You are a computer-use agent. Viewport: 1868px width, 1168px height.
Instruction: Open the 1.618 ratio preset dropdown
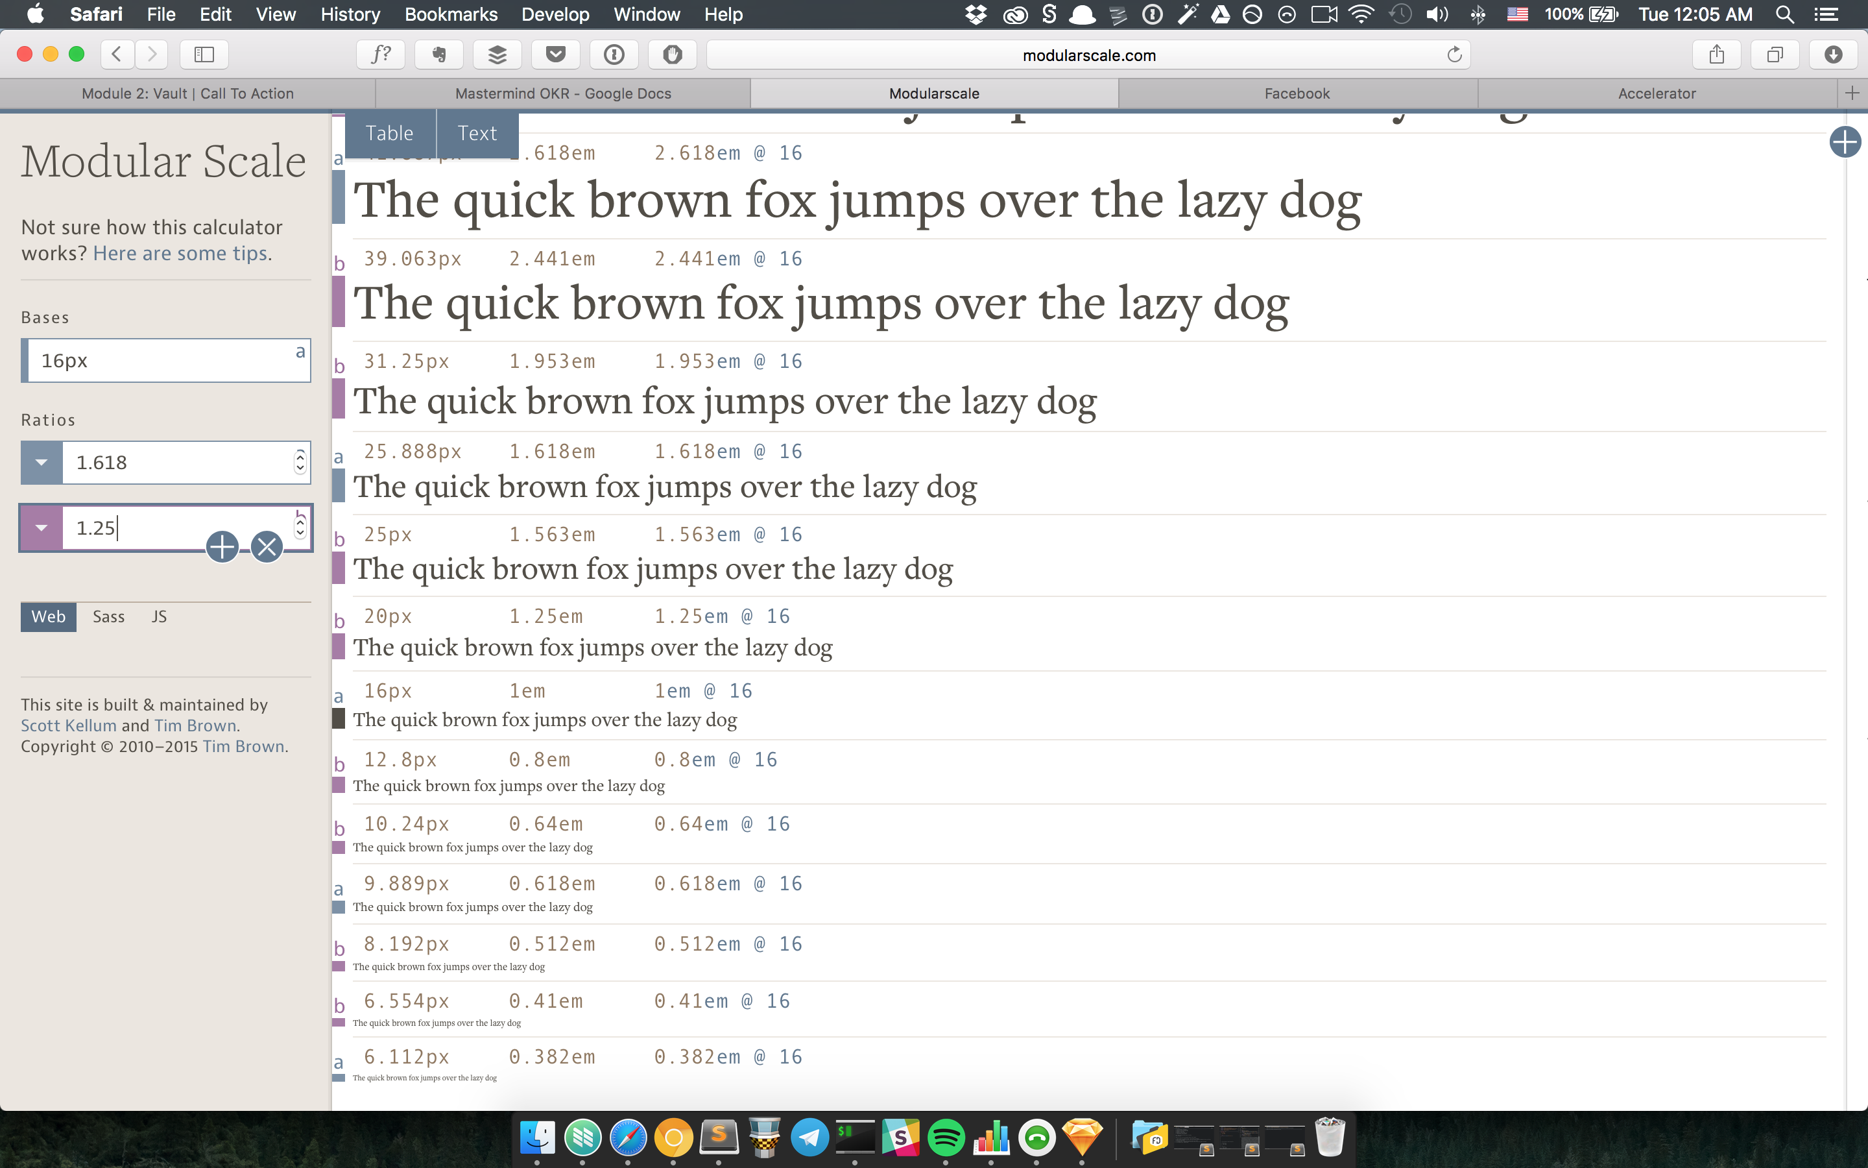coord(42,463)
